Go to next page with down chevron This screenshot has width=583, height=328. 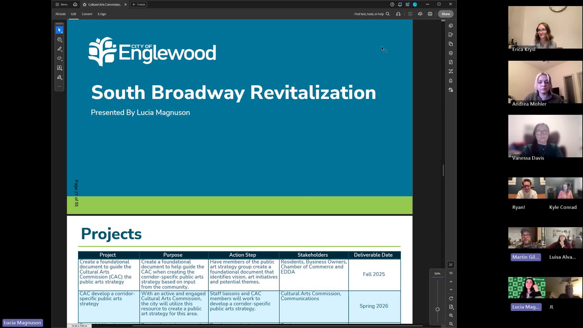click(451, 289)
